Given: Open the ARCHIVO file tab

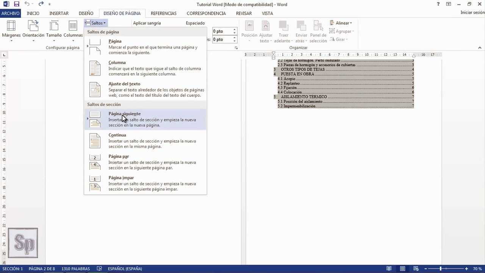Looking at the screenshot, I should (10, 13).
